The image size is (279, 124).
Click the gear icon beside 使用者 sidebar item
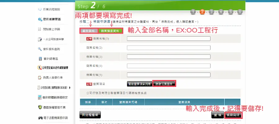point(40,19)
